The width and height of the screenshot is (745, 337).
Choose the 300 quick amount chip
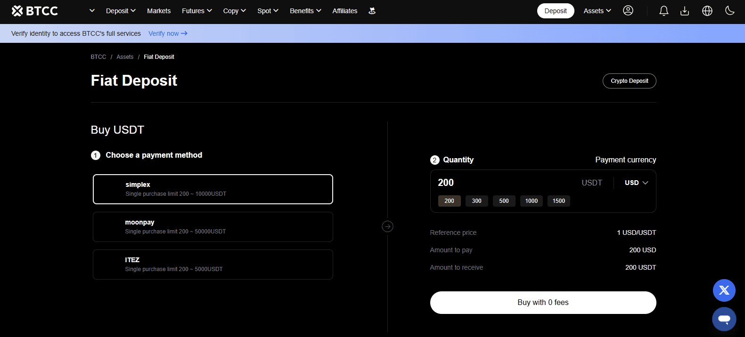[x=477, y=201]
